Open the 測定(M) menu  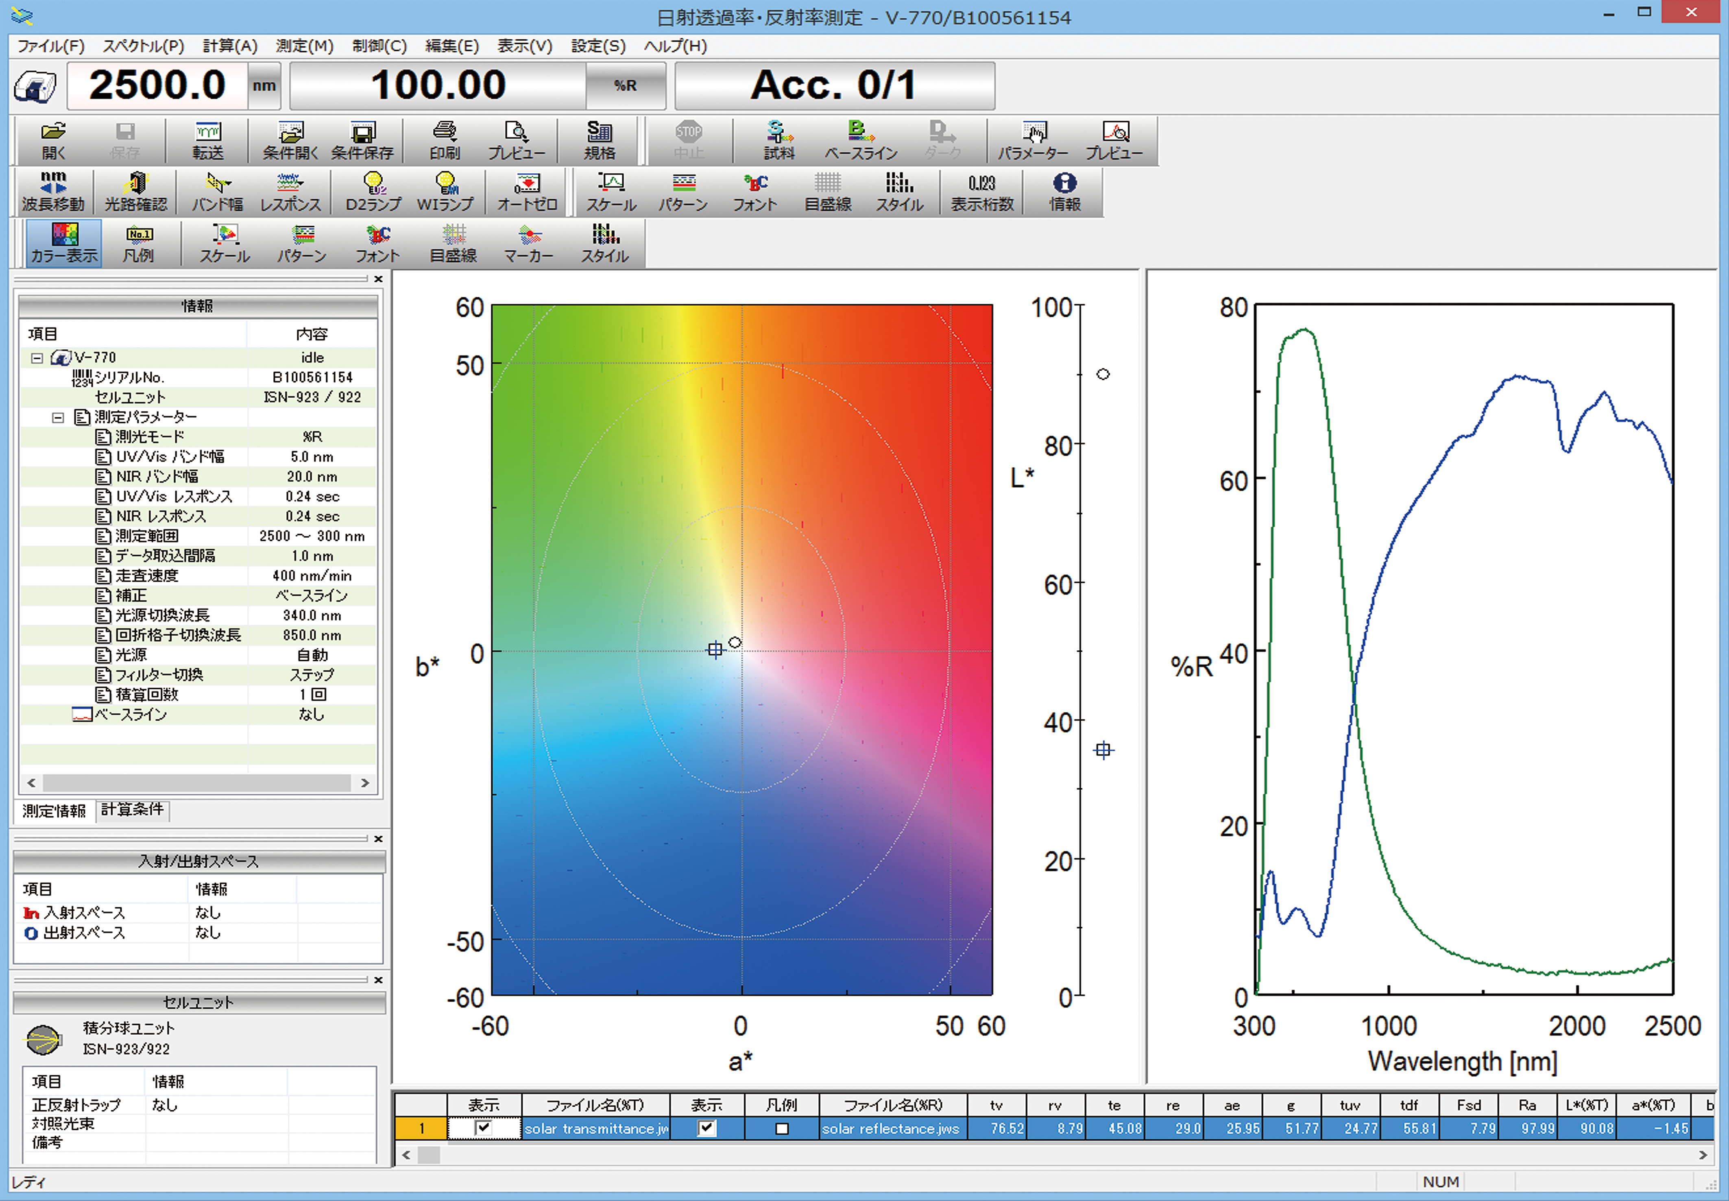(305, 46)
